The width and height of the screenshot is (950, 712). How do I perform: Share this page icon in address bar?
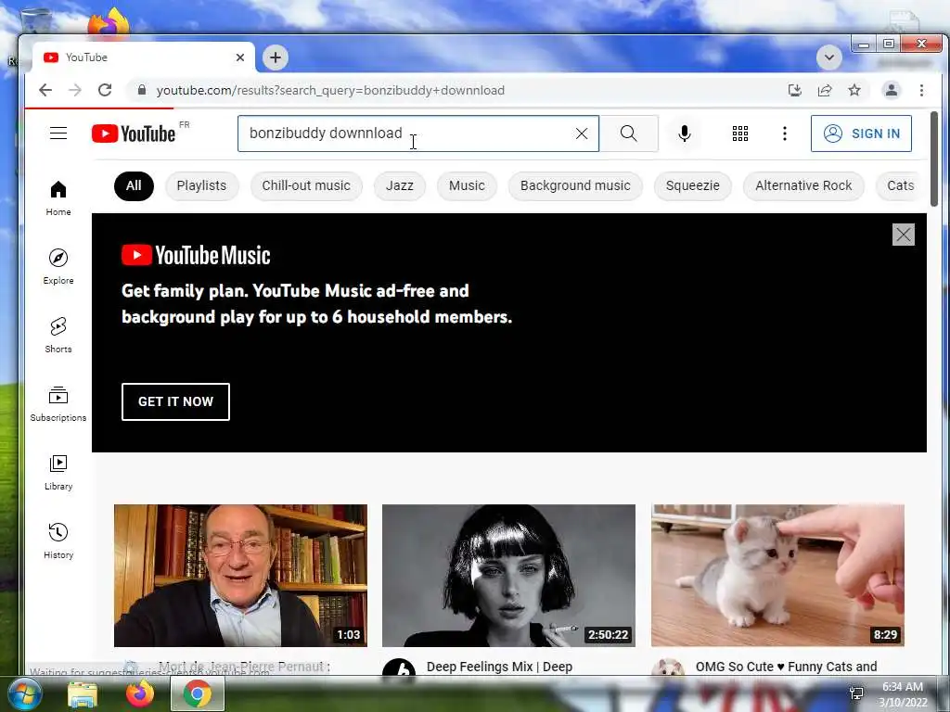coord(825,90)
